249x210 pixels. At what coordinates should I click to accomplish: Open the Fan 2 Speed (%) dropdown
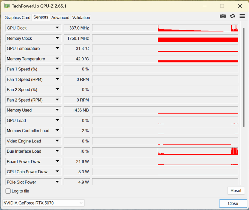(57, 89)
